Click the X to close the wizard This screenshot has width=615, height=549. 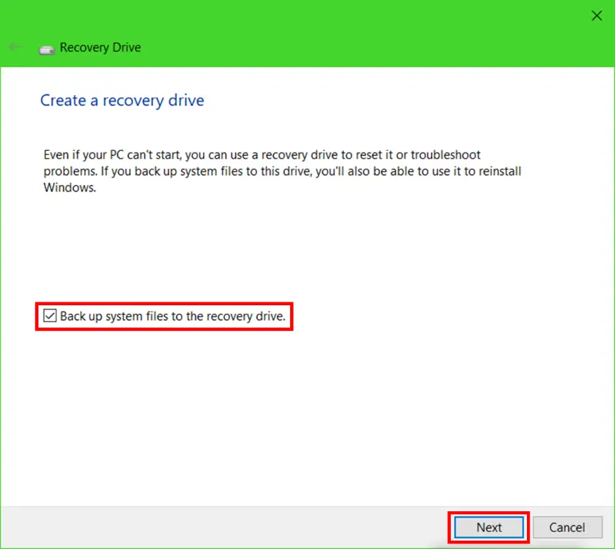[x=596, y=15]
